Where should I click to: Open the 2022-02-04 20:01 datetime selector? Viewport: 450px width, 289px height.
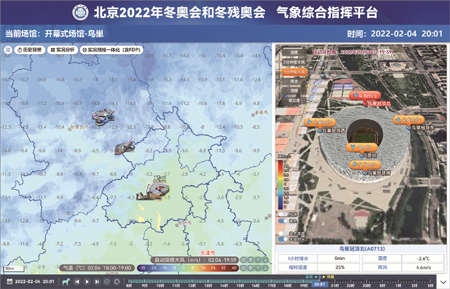35,281
